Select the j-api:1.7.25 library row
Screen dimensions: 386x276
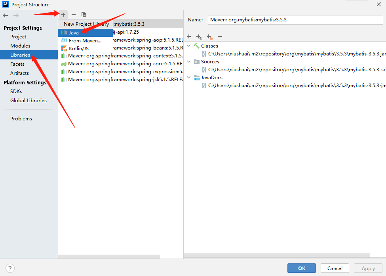point(148,32)
